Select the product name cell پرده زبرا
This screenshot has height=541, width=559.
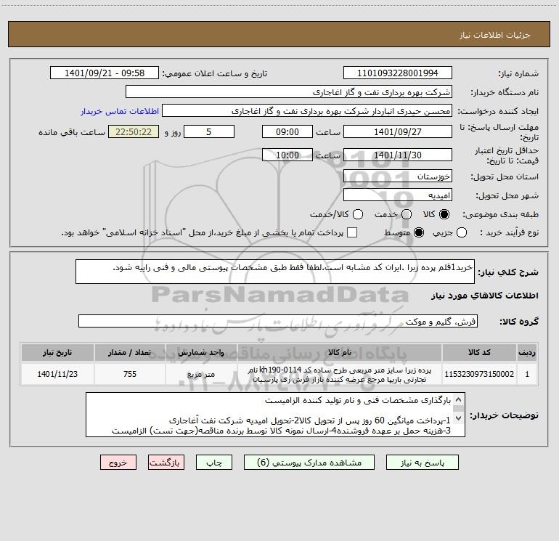pyautogui.click(x=340, y=374)
